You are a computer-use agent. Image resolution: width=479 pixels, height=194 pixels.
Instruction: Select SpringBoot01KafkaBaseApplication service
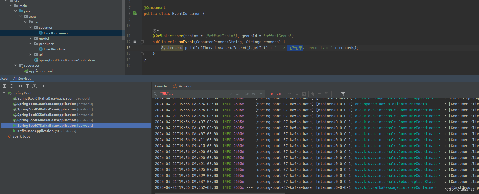tap(45, 98)
